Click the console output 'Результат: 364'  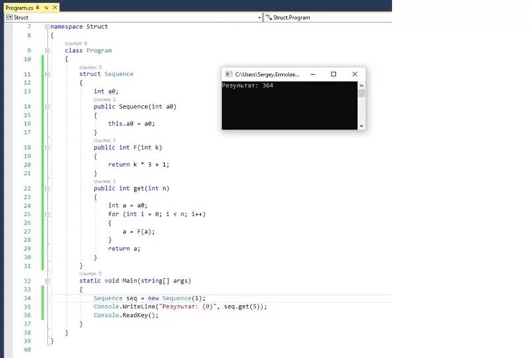[247, 85]
